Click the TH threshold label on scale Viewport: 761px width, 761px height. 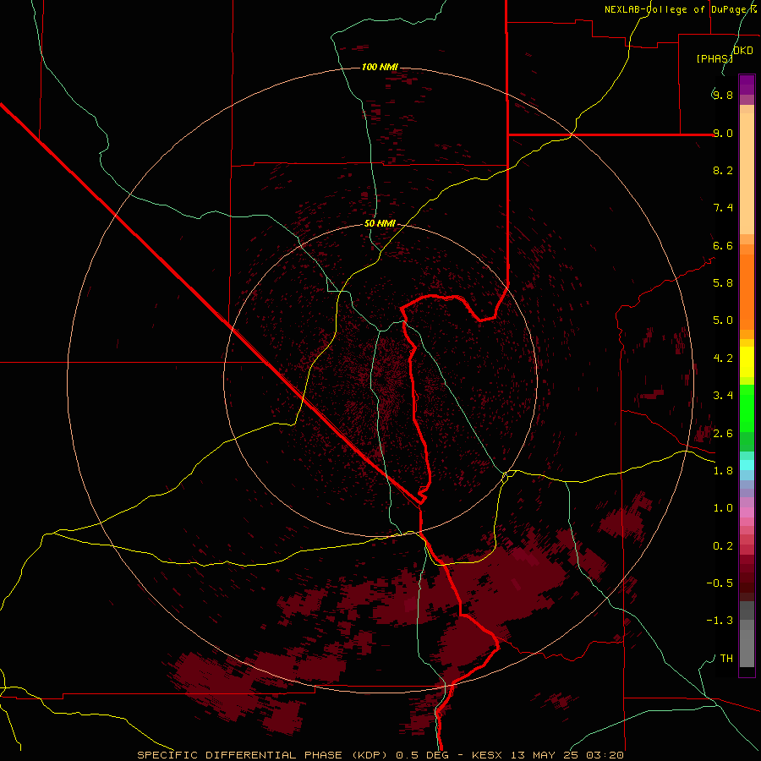click(726, 659)
